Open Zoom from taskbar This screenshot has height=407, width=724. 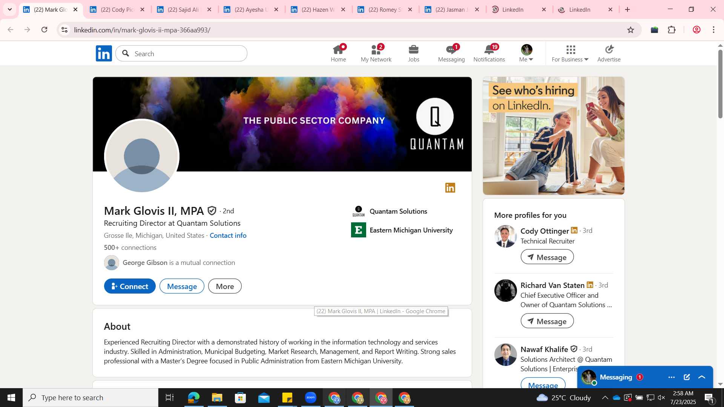[310, 398]
